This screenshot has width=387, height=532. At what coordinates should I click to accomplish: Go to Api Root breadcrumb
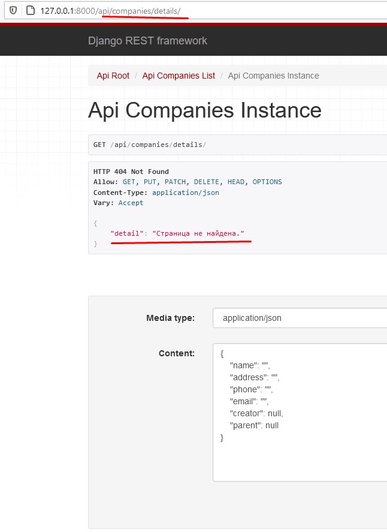(x=113, y=76)
